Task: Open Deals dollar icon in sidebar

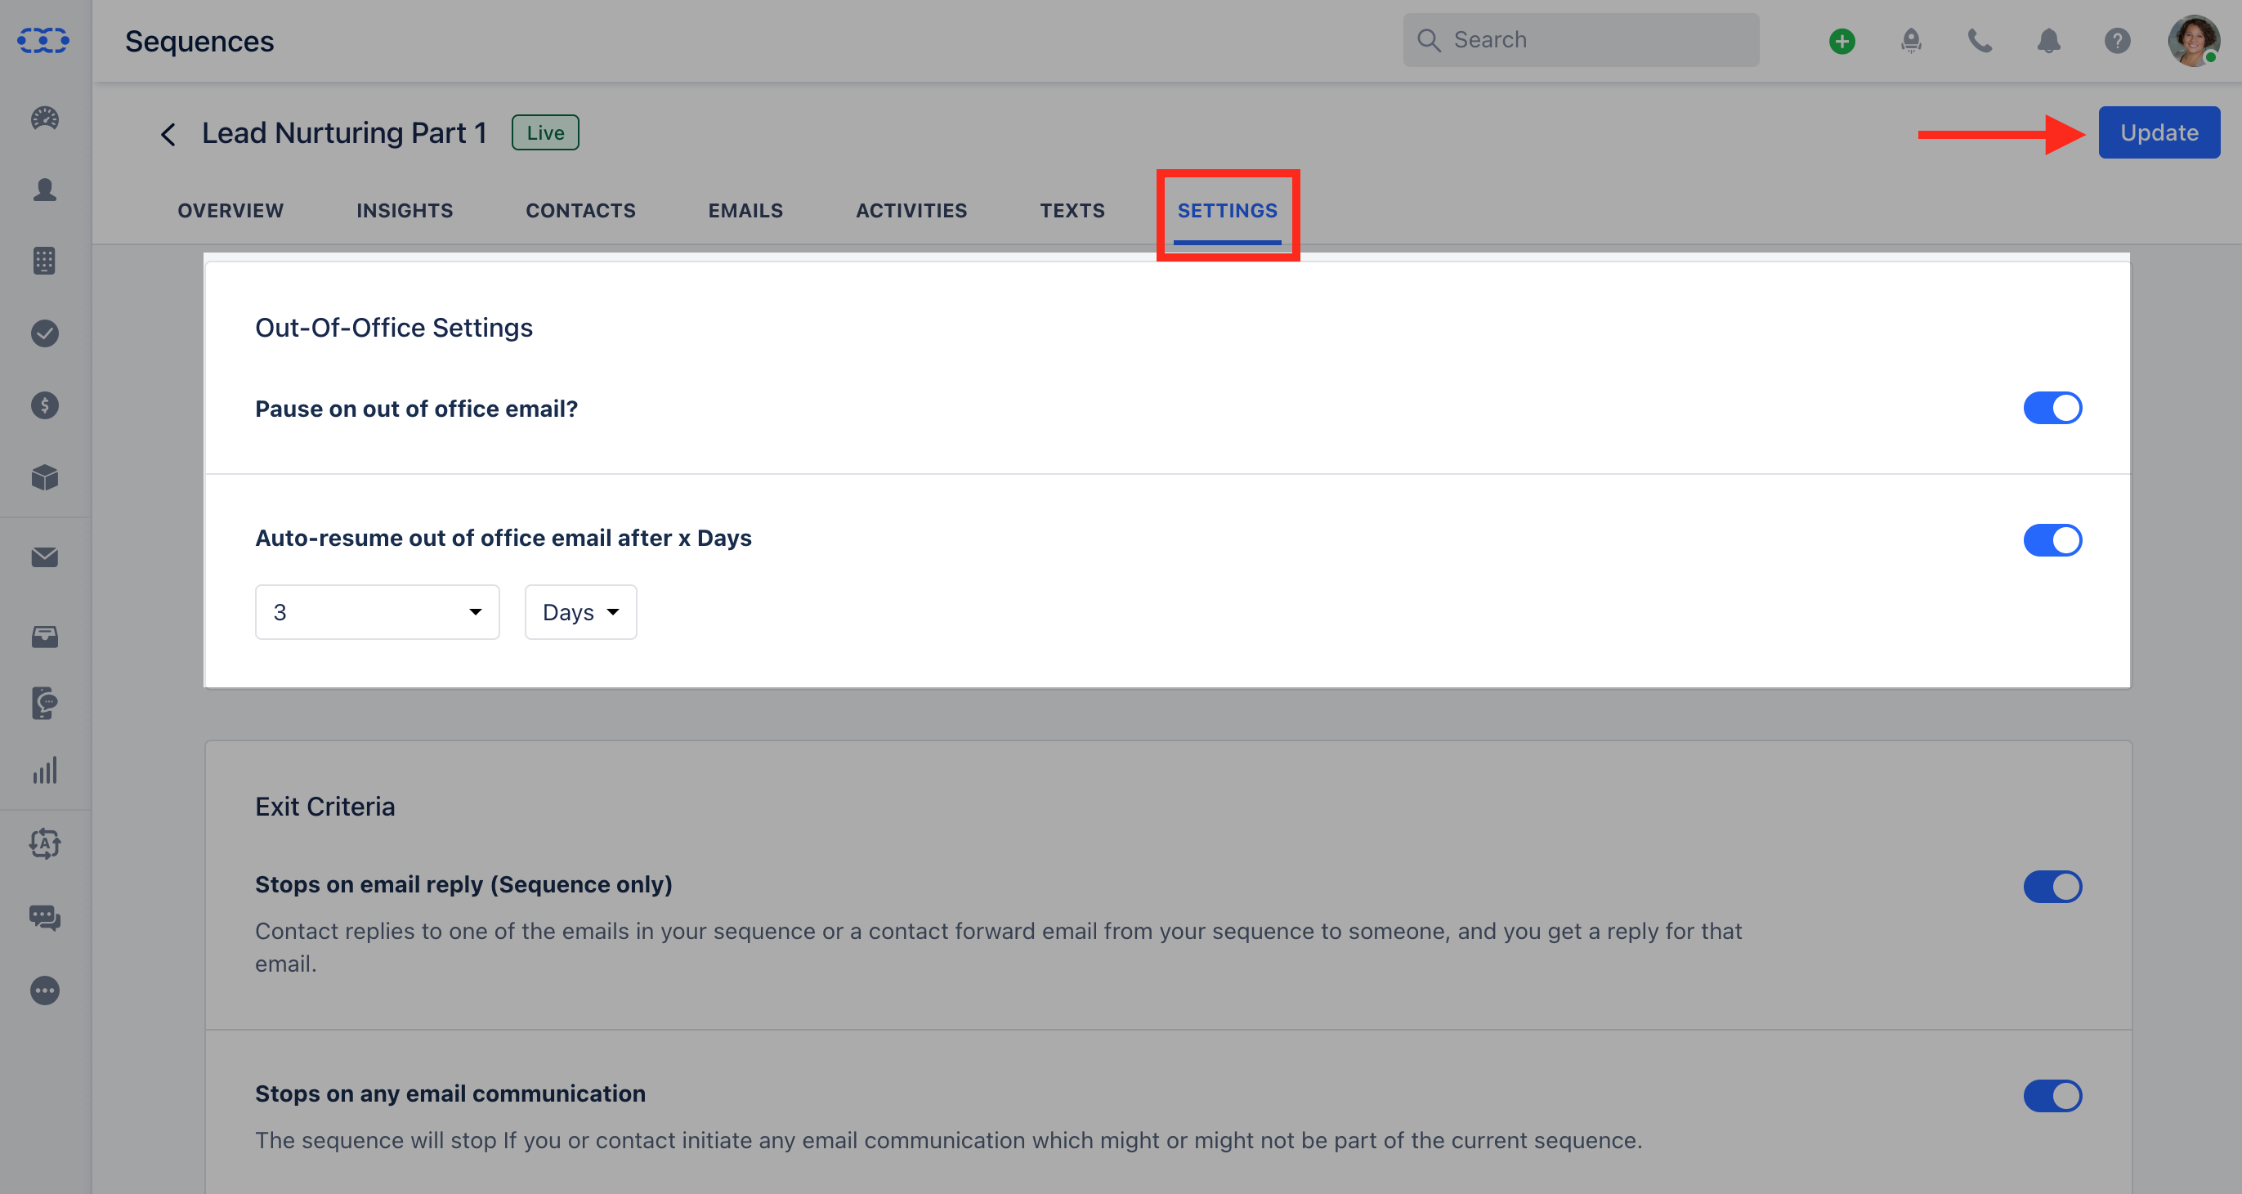Action: (44, 405)
